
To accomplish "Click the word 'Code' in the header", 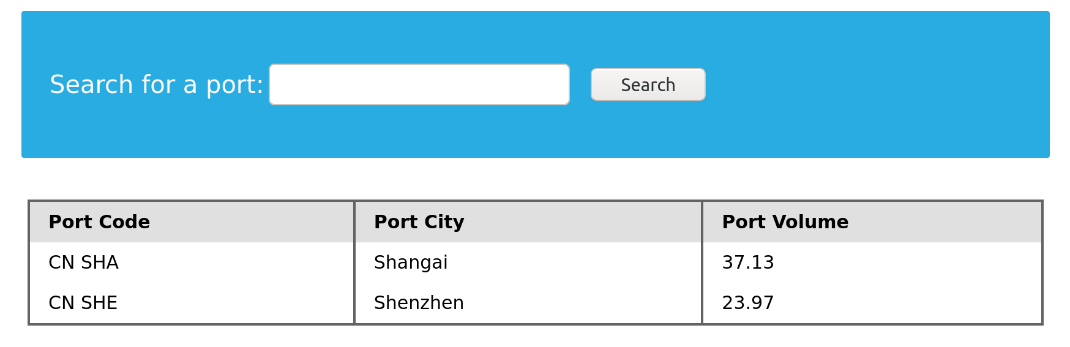I will (127, 222).
